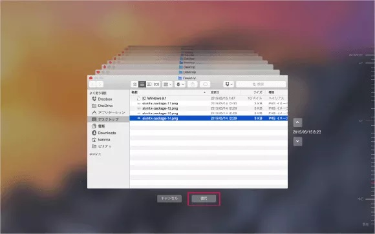Click the キャンセル button
Image resolution: width=375 pixels, height=234 pixels.
click(x=169, y=199)
